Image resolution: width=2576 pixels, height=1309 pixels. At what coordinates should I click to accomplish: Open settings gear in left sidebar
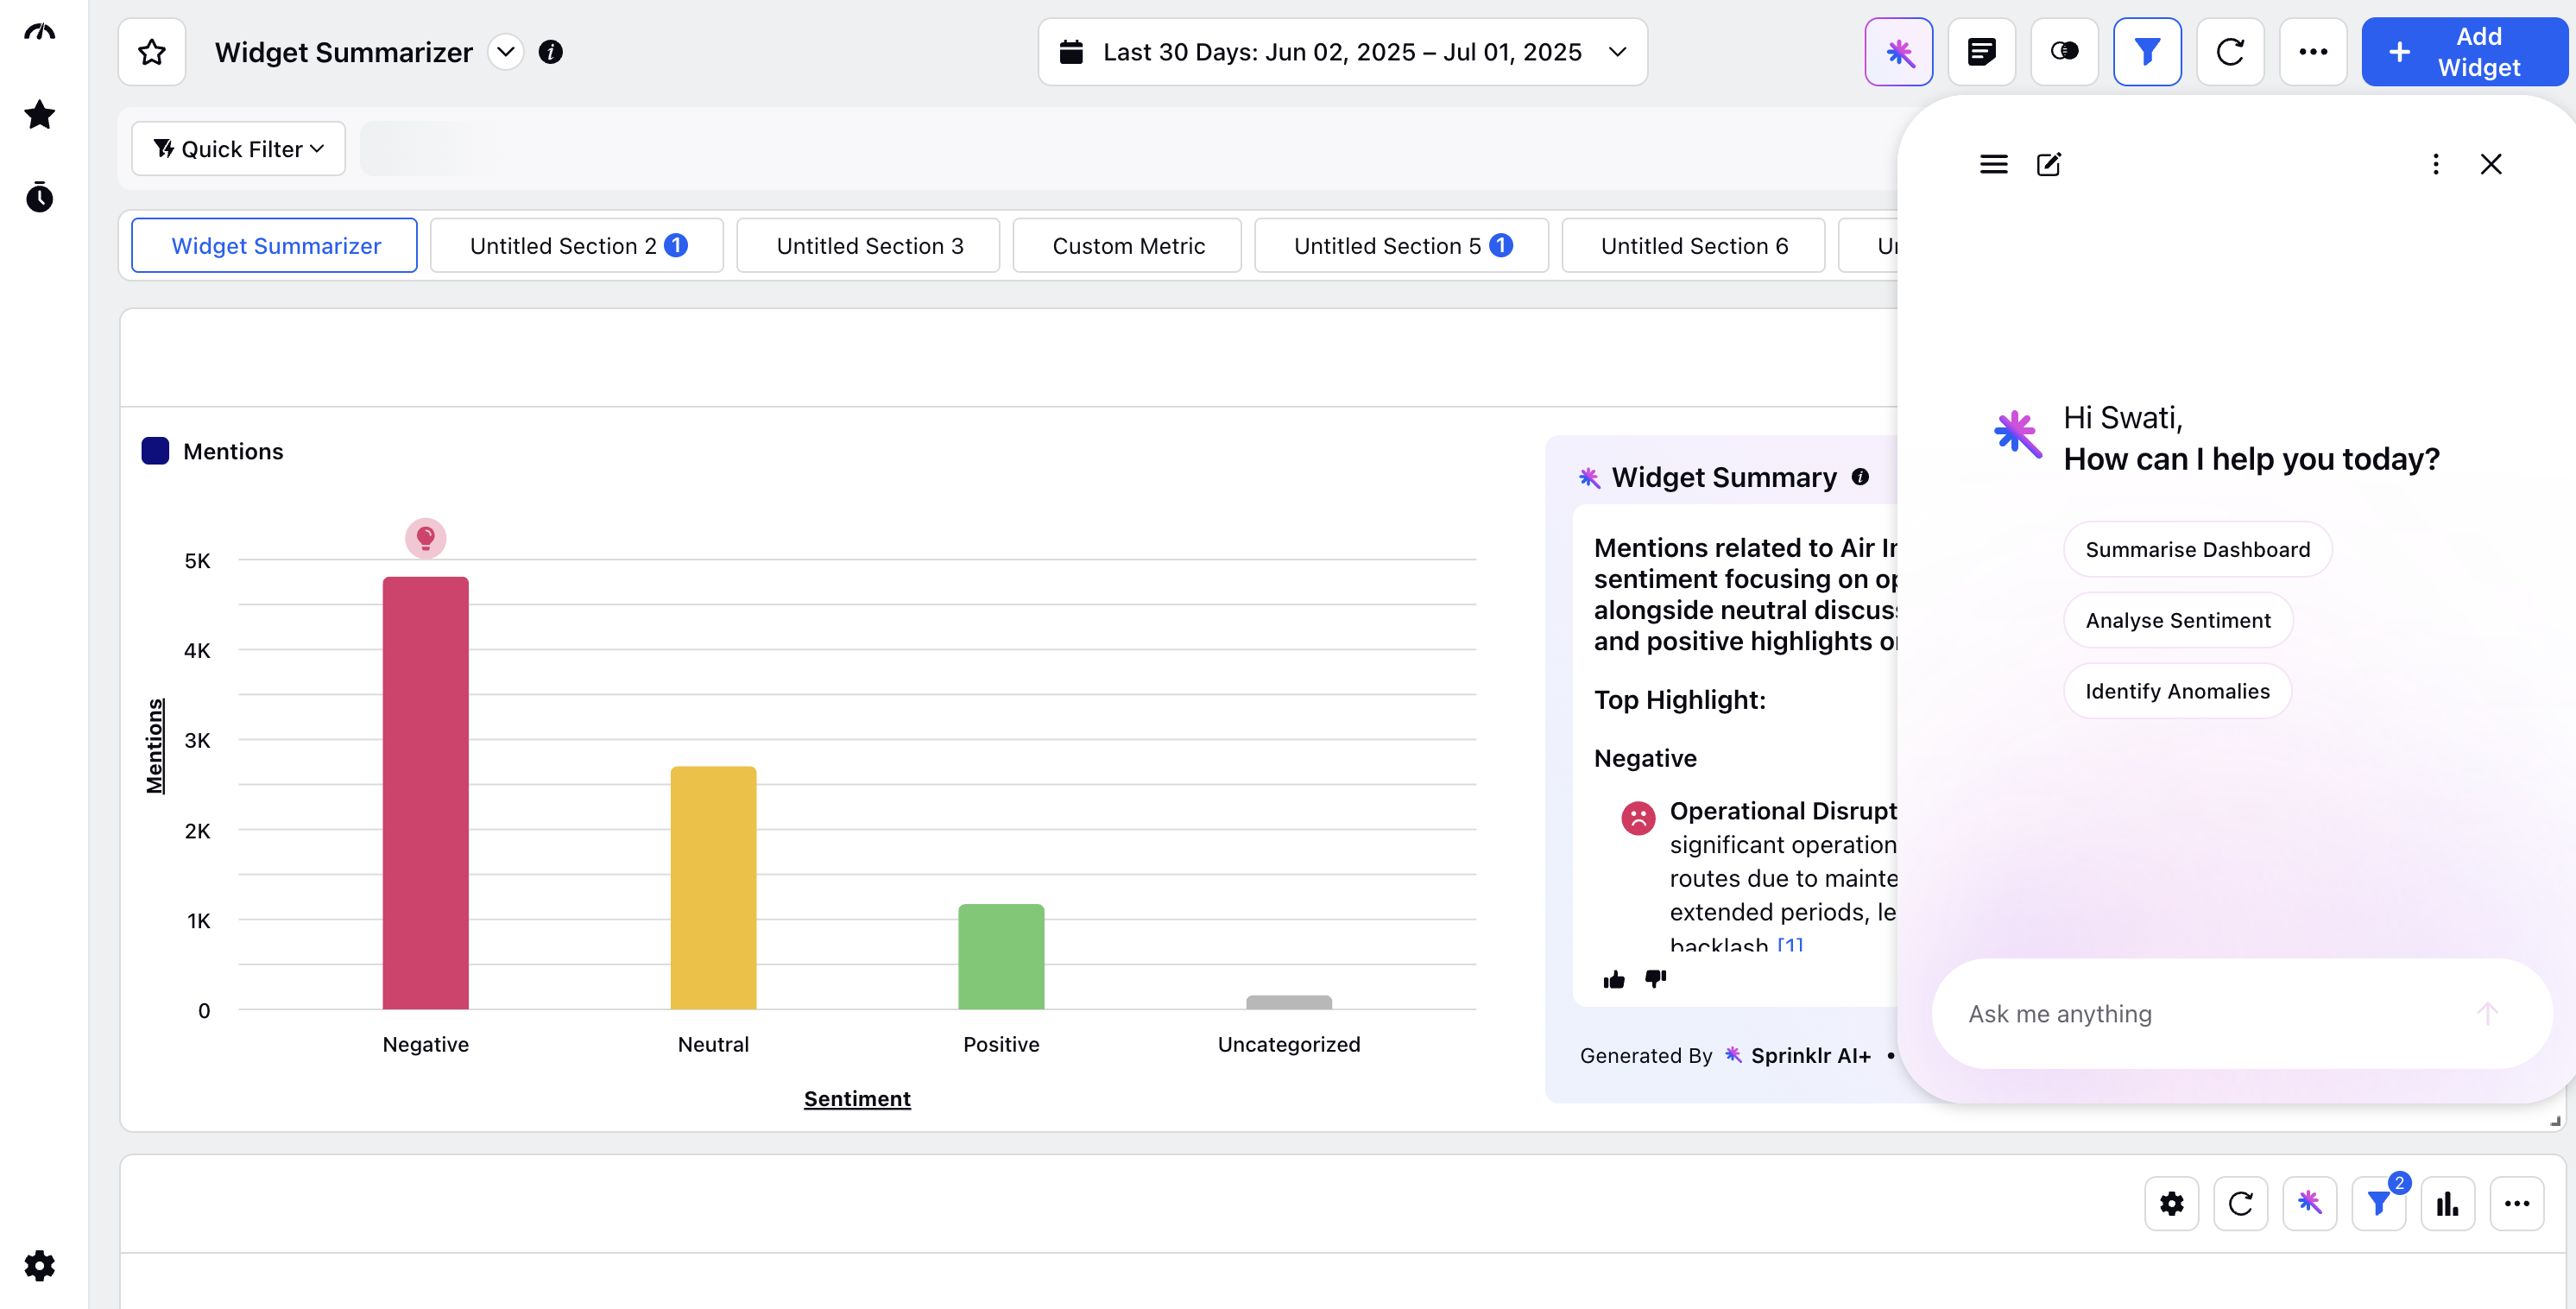coord(39,1265)
